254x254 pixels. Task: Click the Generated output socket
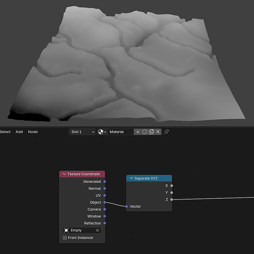(x=105, y=181)
